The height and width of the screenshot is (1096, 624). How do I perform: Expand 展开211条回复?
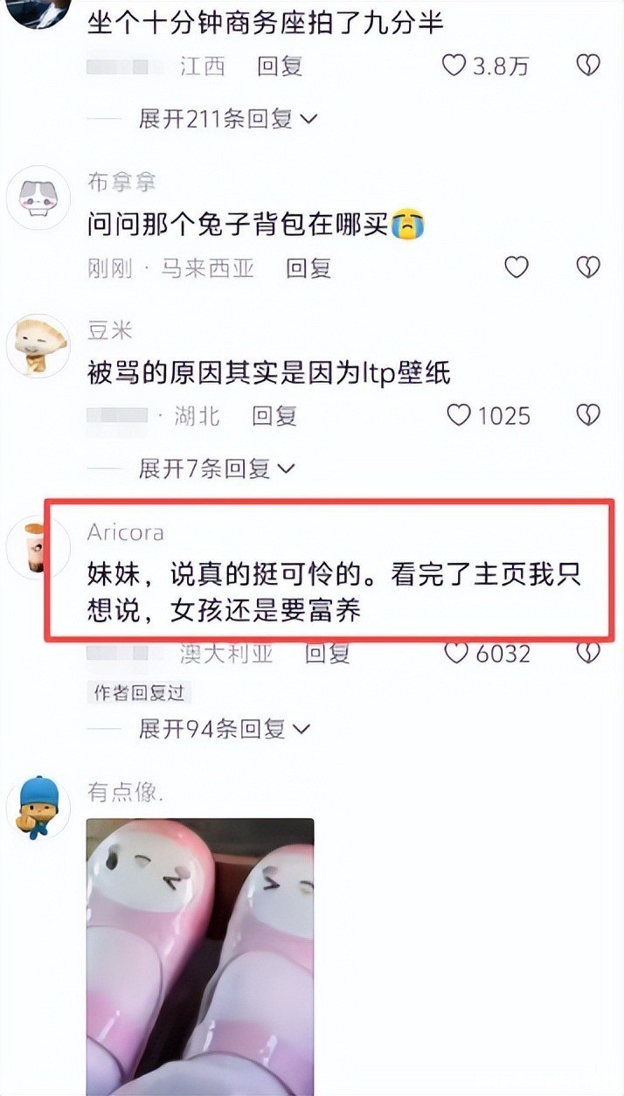point(227,118)
